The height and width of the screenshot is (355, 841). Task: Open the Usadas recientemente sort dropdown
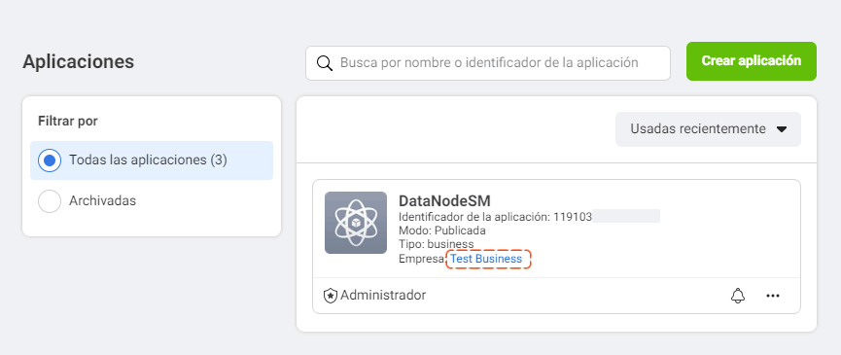click(708, 129)
